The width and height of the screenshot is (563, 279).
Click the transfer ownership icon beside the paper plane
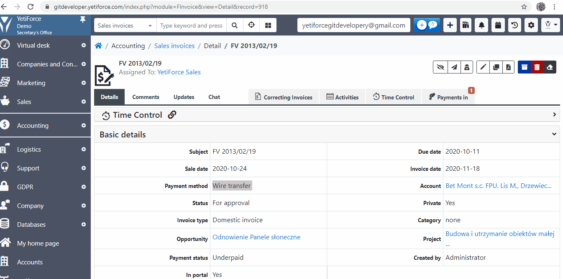click(x=467, y=67)
